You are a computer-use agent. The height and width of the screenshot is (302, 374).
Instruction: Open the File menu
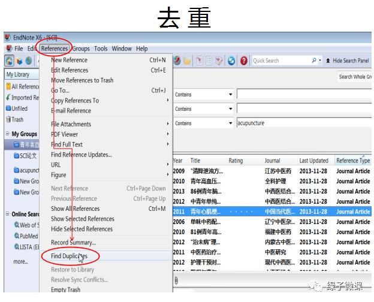coord(19,49)
